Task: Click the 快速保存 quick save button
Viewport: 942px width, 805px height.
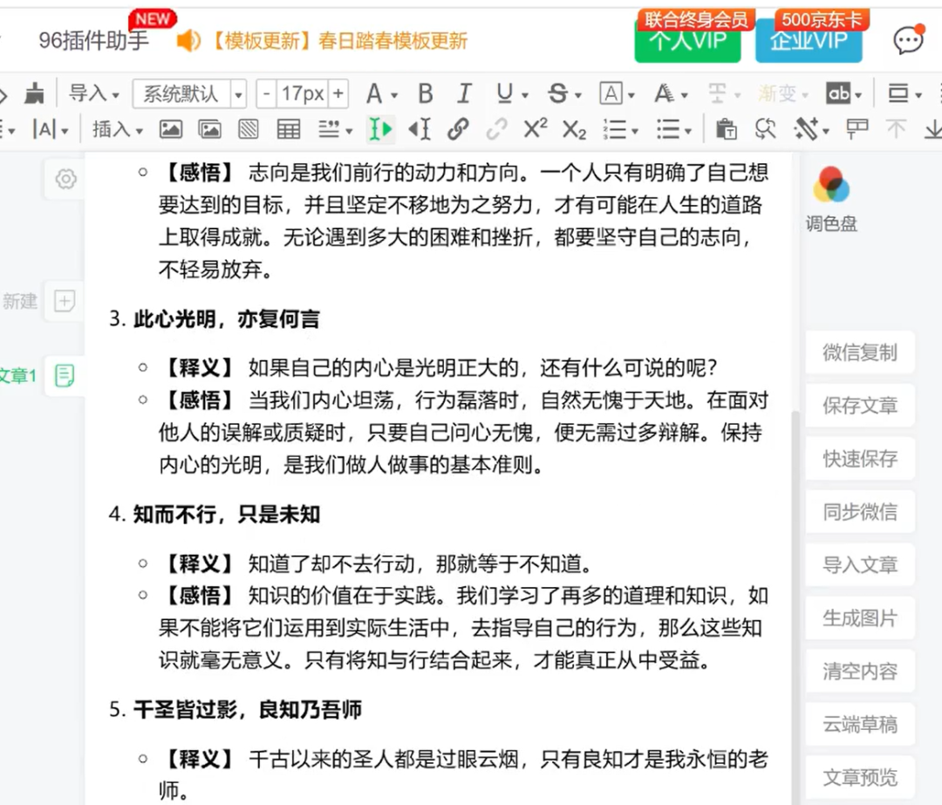Action: coord(860,459)
